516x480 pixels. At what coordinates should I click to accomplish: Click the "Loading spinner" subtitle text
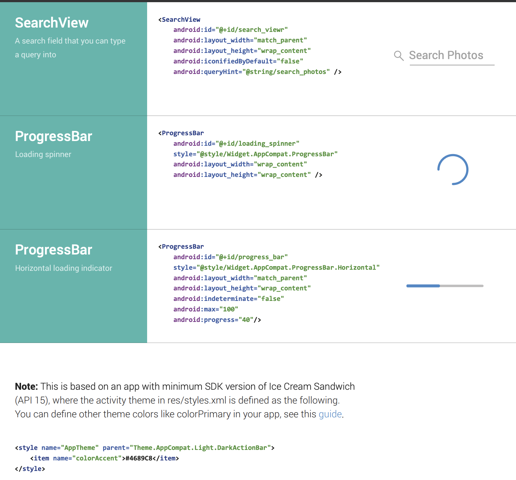43,154
